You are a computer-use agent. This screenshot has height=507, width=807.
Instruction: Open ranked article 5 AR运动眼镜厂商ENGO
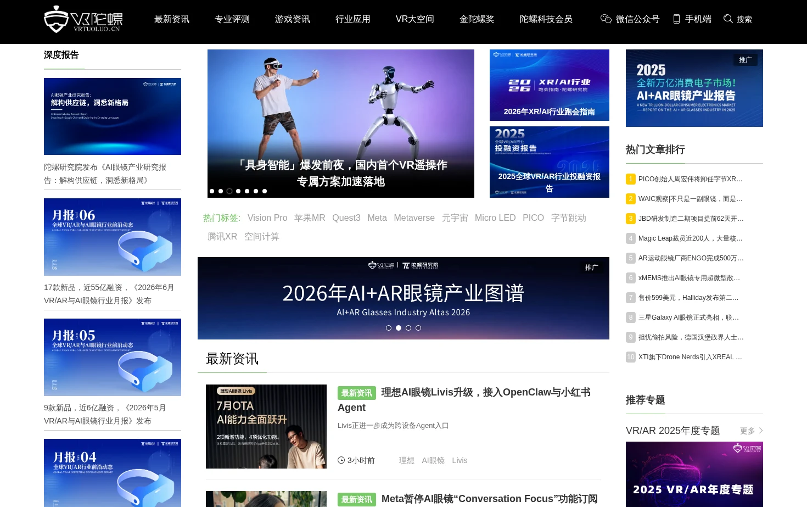[x=691, y=258]
